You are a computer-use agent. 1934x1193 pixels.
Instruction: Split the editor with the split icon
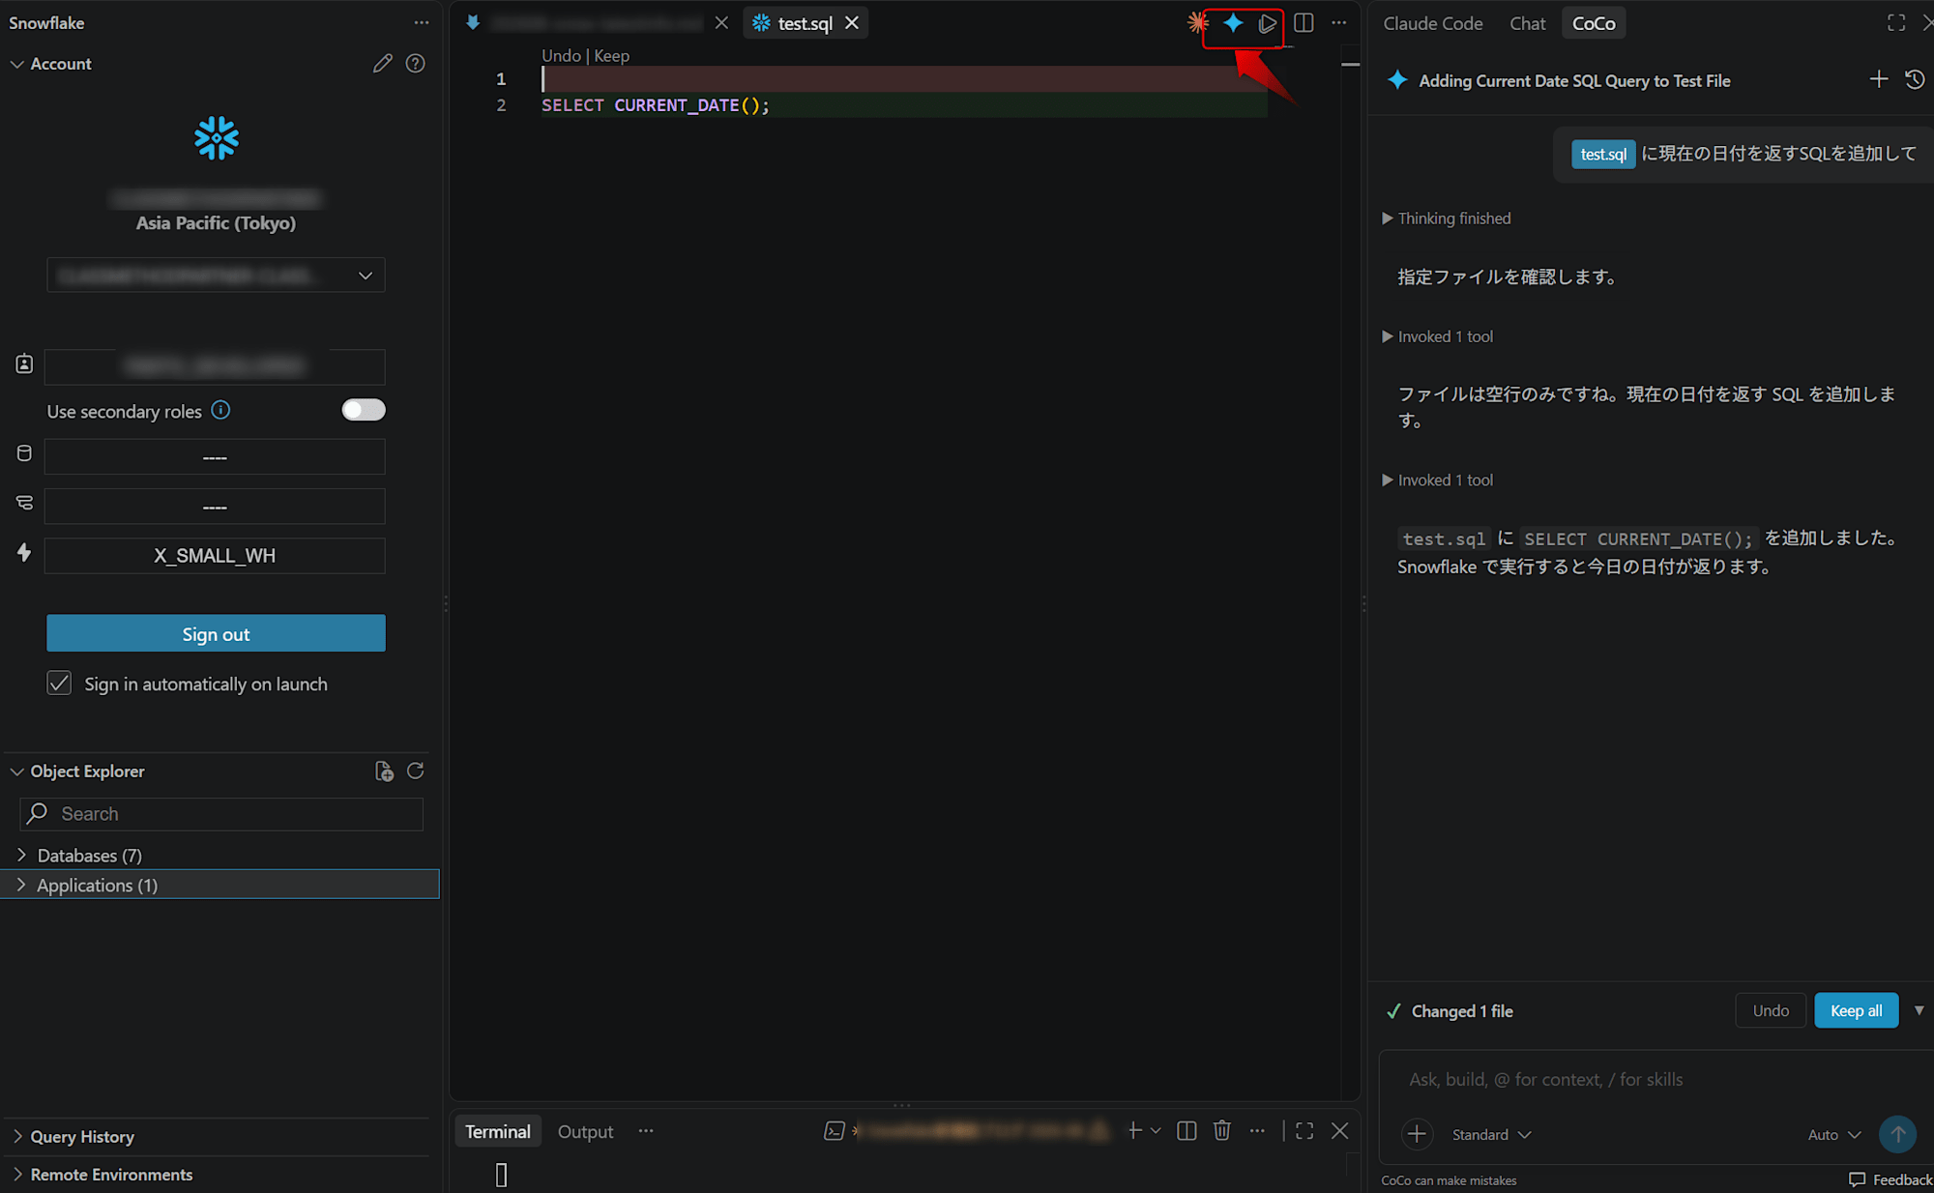tap(1304, 22)
